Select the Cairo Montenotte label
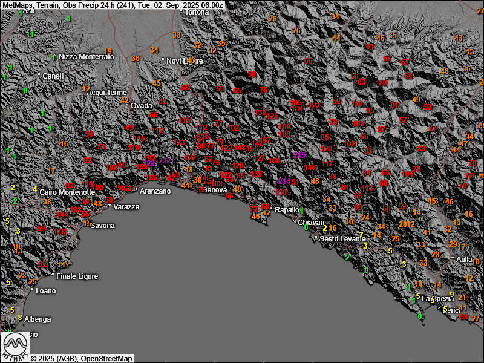 click(x=67, y=192)
